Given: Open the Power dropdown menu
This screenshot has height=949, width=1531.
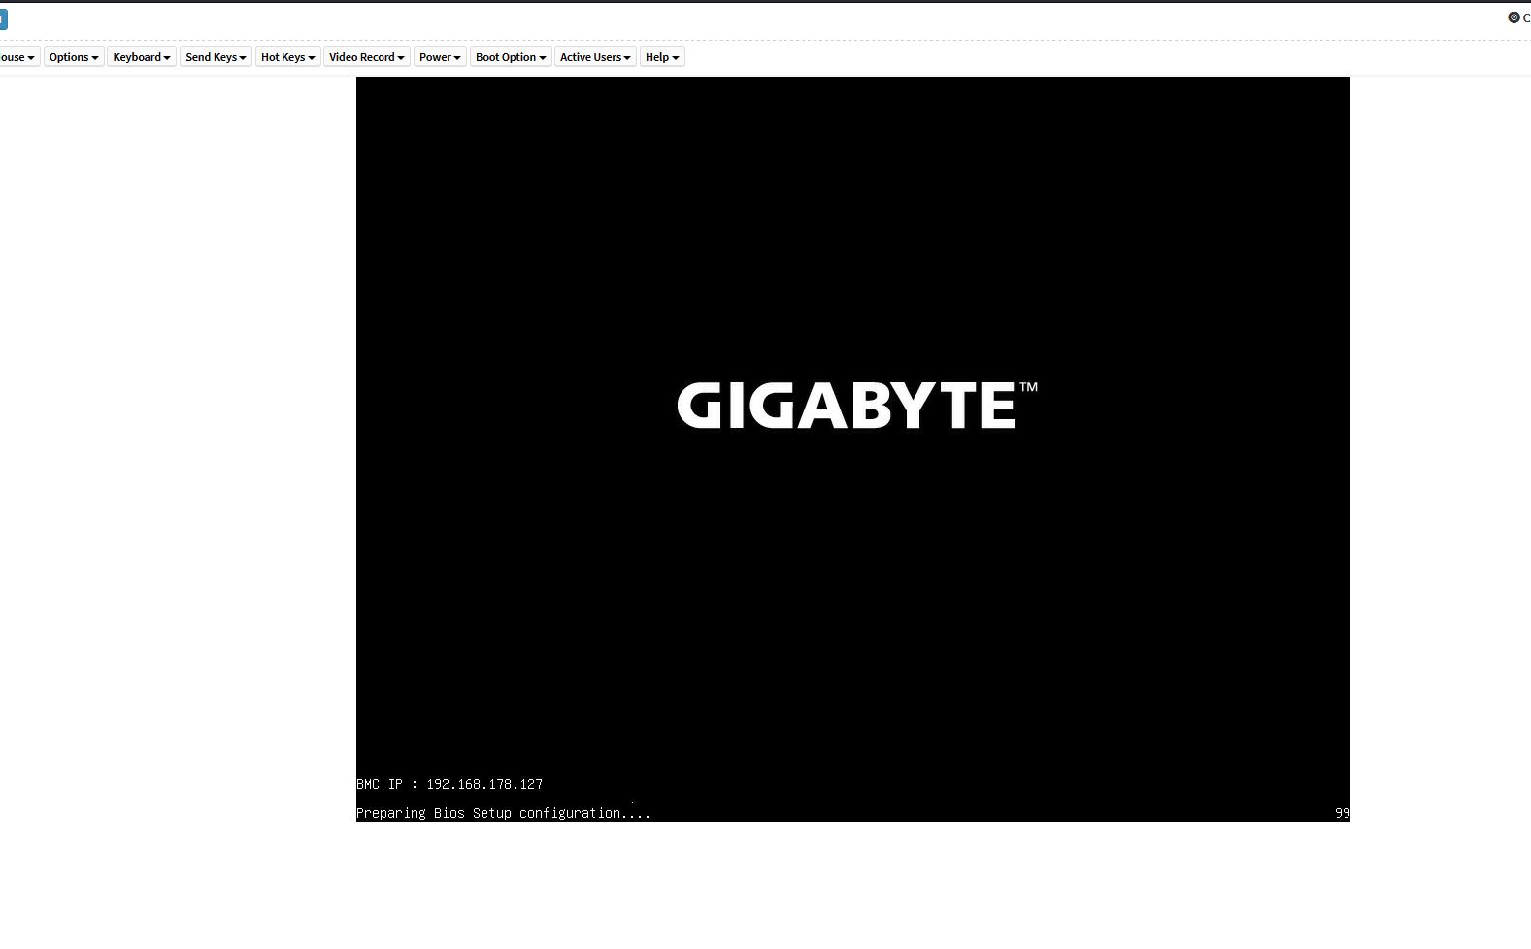Looking at the screenshot, I should point(440,57).
